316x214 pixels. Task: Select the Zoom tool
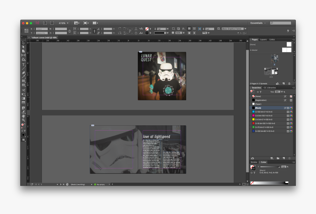tap(24, 120)
